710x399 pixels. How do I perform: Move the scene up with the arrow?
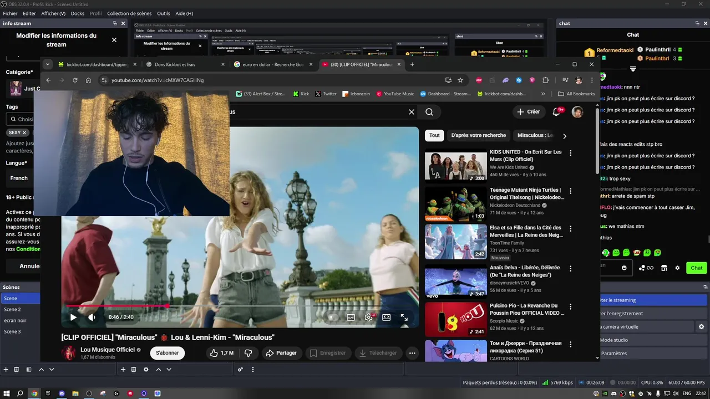point(41,370)
